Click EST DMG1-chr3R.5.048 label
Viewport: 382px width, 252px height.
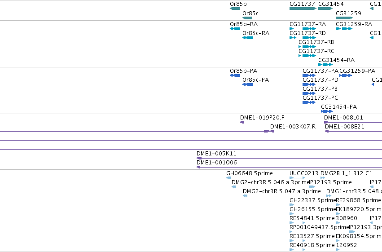click(354, 191)
